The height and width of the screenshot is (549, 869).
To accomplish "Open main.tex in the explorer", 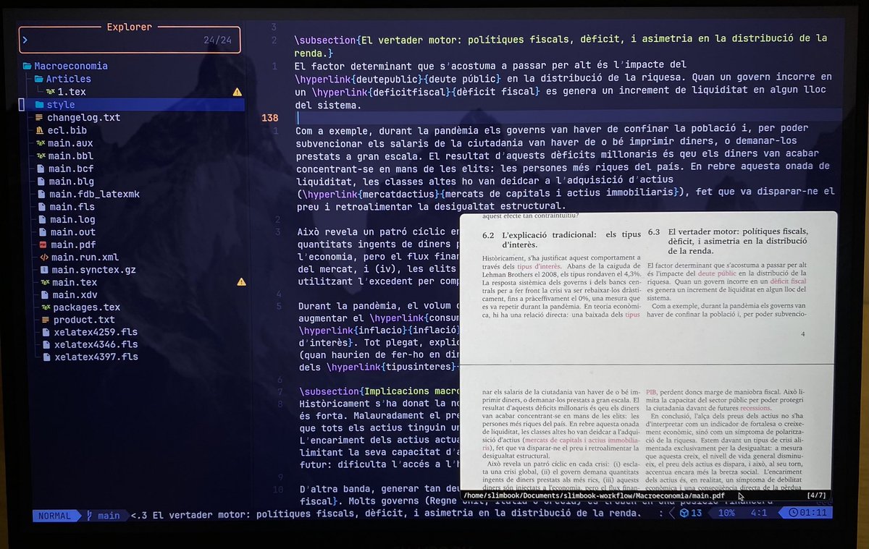I will [75, 282].
